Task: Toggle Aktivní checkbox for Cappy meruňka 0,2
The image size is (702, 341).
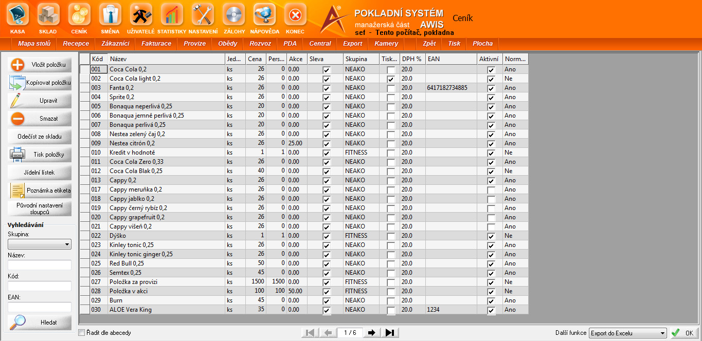Action: [491, 190]
